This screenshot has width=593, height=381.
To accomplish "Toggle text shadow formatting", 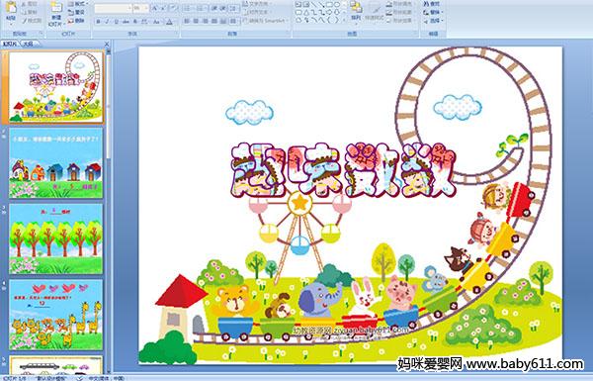I will (x=135, y=22).
